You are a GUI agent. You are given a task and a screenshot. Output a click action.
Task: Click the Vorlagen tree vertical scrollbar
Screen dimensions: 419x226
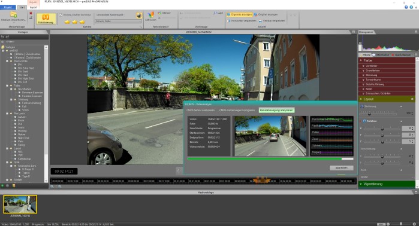[x=46, y=114]
